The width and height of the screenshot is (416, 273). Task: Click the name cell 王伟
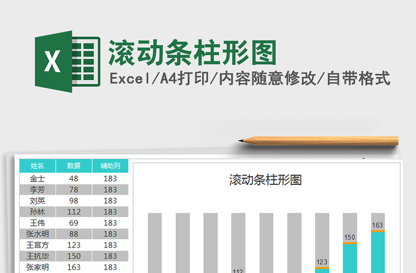point(37,223)
